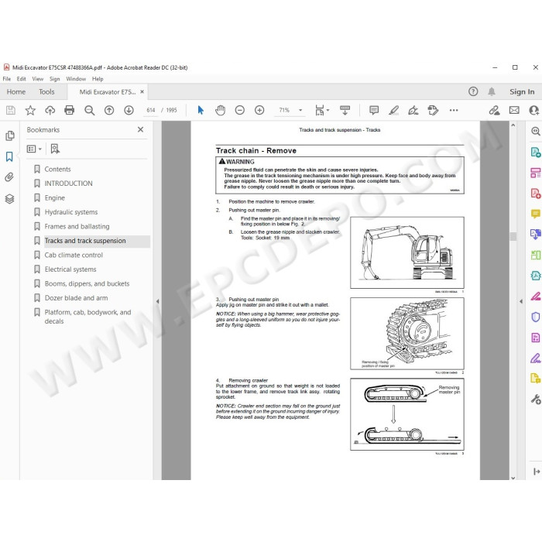This screenshot has width=542, height=542.
Task: Select the highlight text pen tool
Action: pyautogui.click(x=393, y=110)
